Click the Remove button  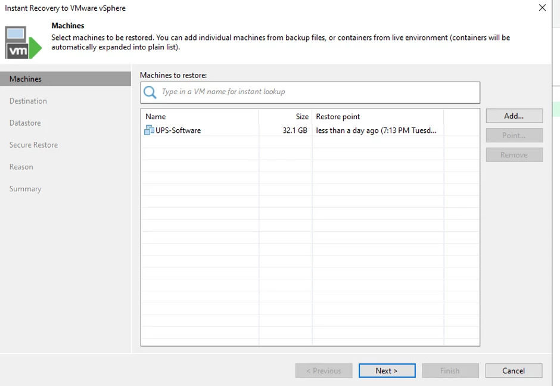[x=514, y=155]
